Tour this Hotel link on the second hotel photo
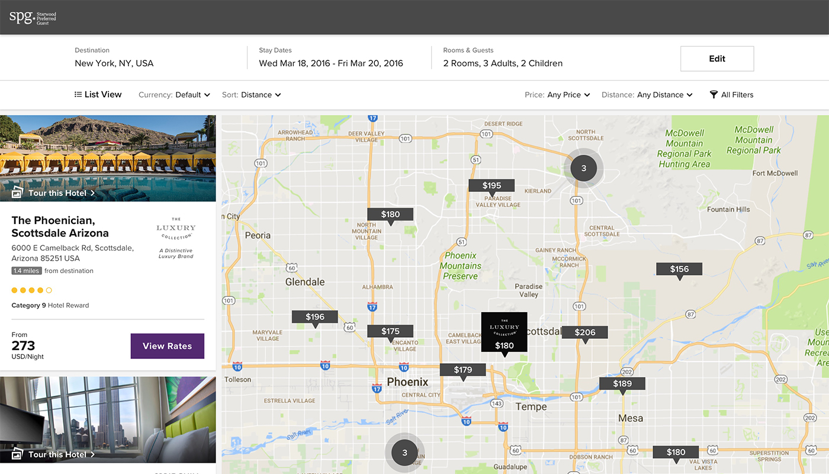829x474 pixels. click(53, 454)
